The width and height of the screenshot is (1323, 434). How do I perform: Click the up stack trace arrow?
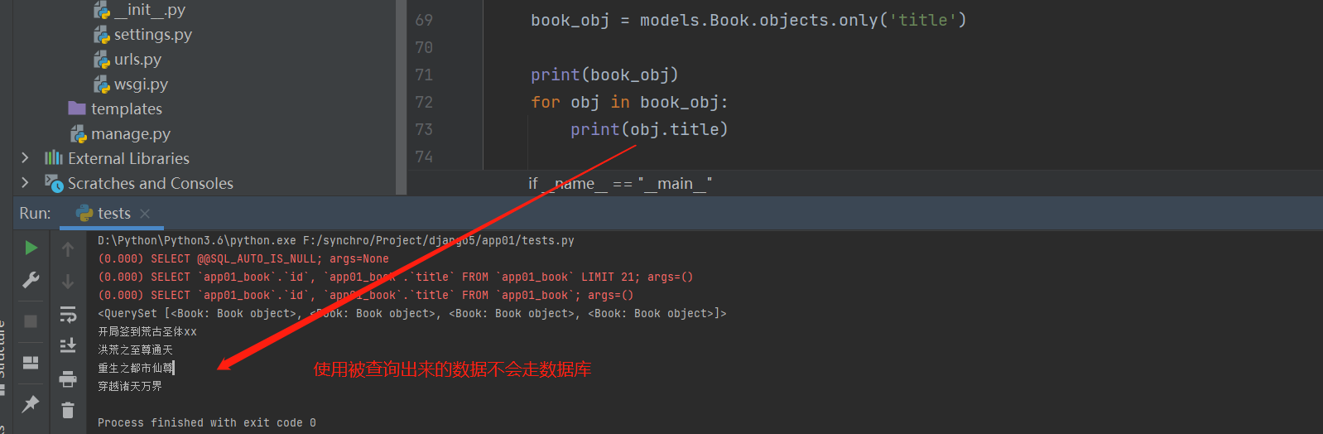[x=68, y=248]
